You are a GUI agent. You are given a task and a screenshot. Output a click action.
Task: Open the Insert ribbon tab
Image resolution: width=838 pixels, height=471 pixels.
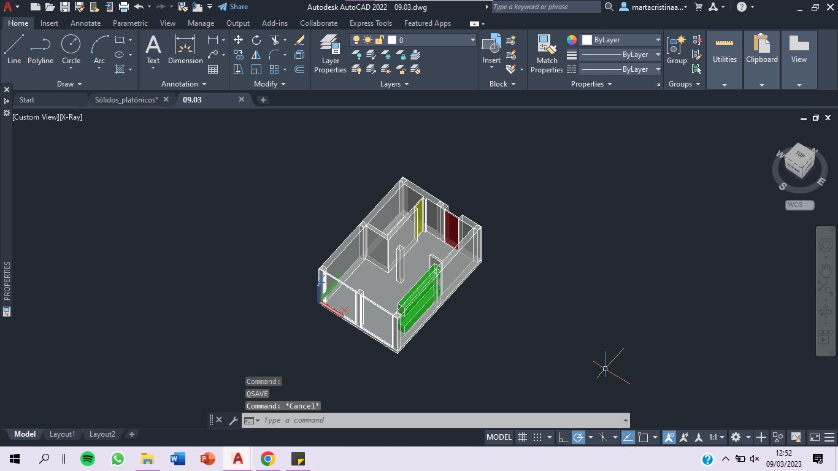pos(49,23)
